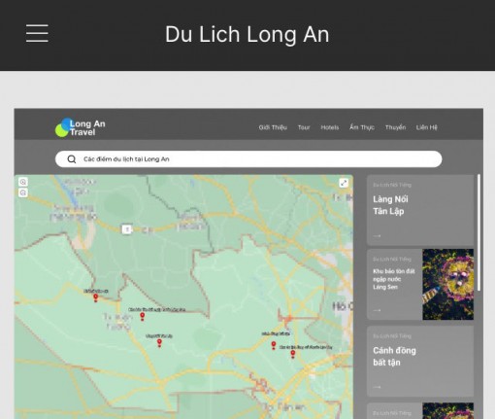The width and height of the screenshot is (495, 419).
Task: Select the easternmost red map pin
Action: (293, 354)
